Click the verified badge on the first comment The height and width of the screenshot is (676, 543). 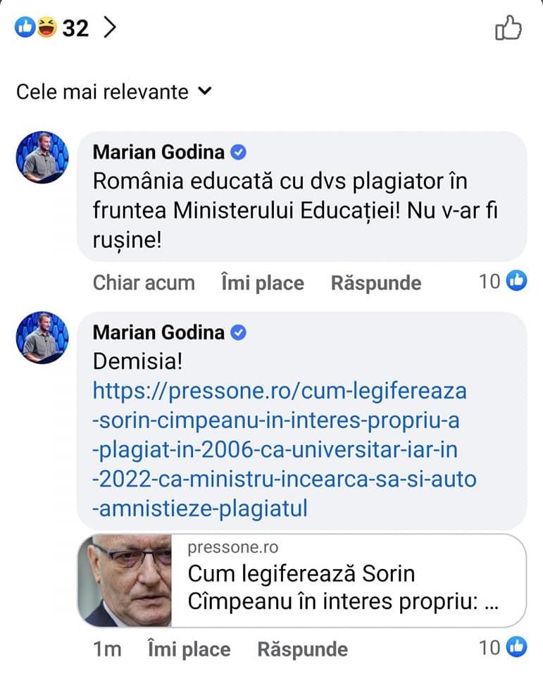(x=239, y=151)
